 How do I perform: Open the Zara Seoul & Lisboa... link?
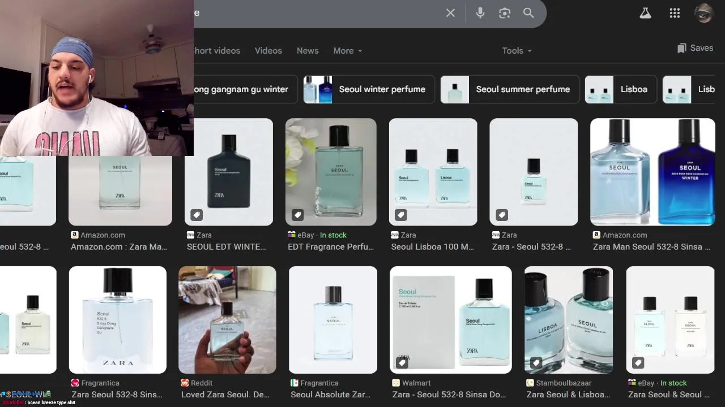pos(568,395)
